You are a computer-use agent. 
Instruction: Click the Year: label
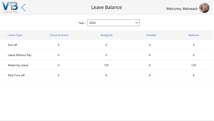(x=82, y=23)
